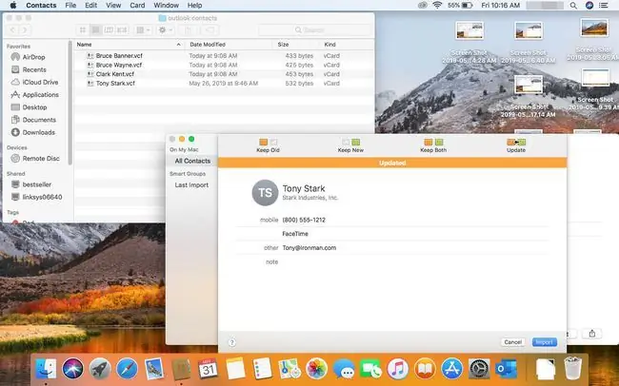The width and height of the screenshot is (619, 386).
Task: Open the Help menu
Action: coord(194,5)
